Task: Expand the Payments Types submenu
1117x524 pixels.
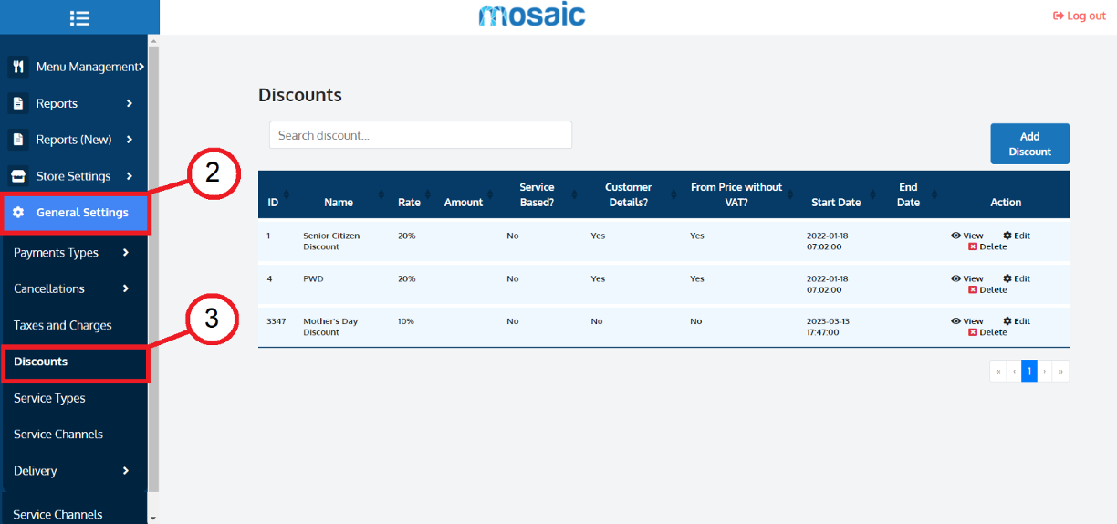Action: [x=73, y=253]
